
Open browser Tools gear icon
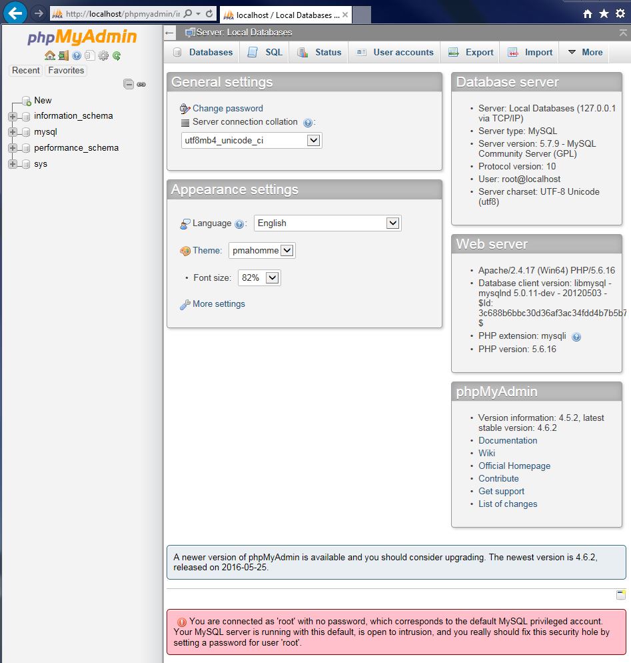(x=620, y=13)
